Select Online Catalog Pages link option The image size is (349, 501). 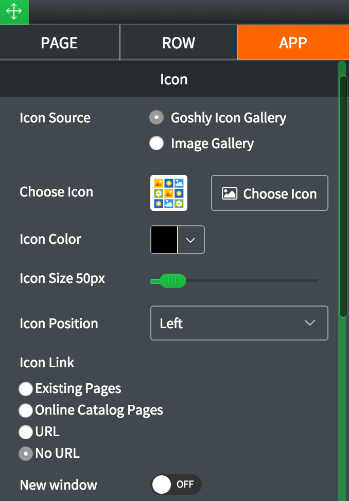coord(26,410)
